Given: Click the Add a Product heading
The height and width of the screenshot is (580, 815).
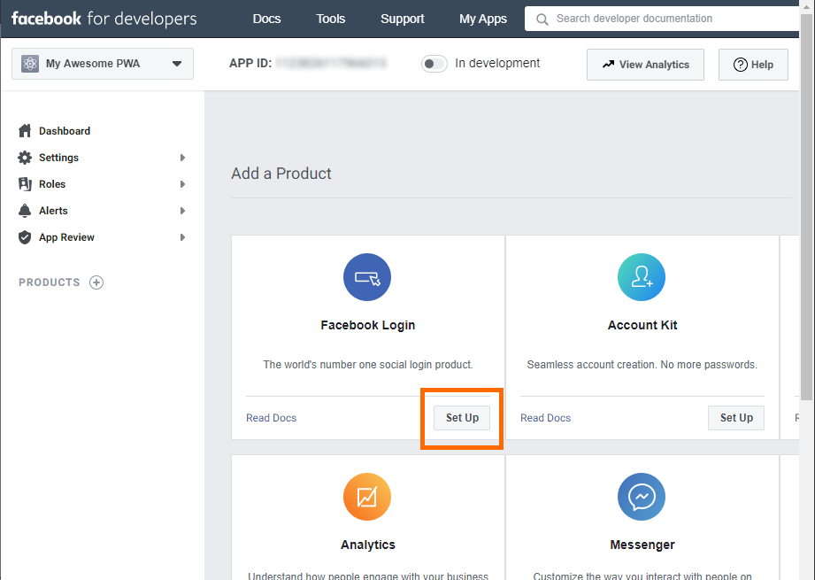Looking at the screenshot, I should click(x=281, y=174).
